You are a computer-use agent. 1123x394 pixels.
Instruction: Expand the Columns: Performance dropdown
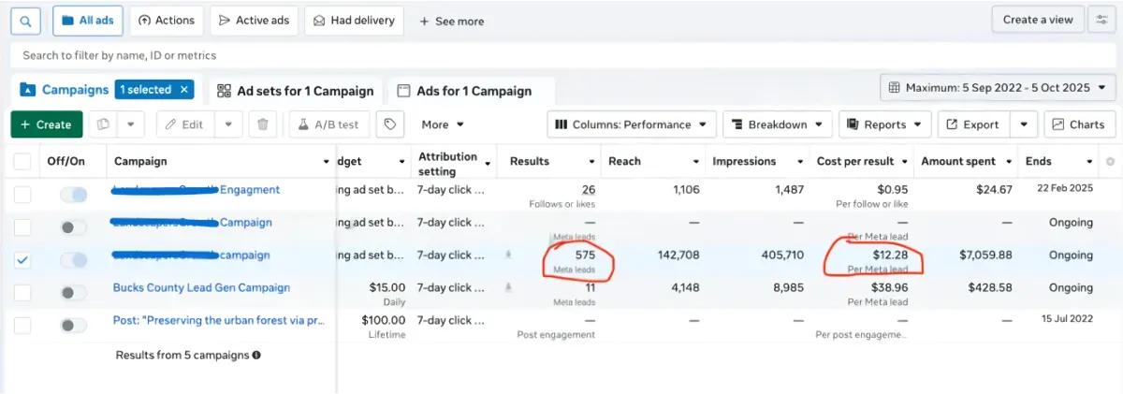click(x=632, y=124)
